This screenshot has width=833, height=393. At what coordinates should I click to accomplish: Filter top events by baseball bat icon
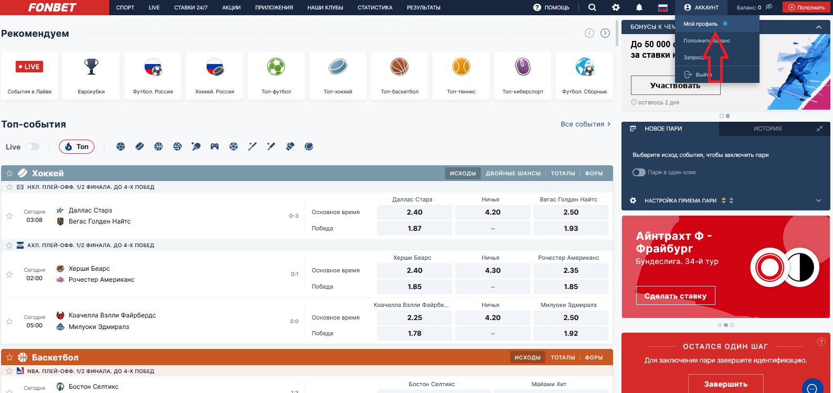252,146
